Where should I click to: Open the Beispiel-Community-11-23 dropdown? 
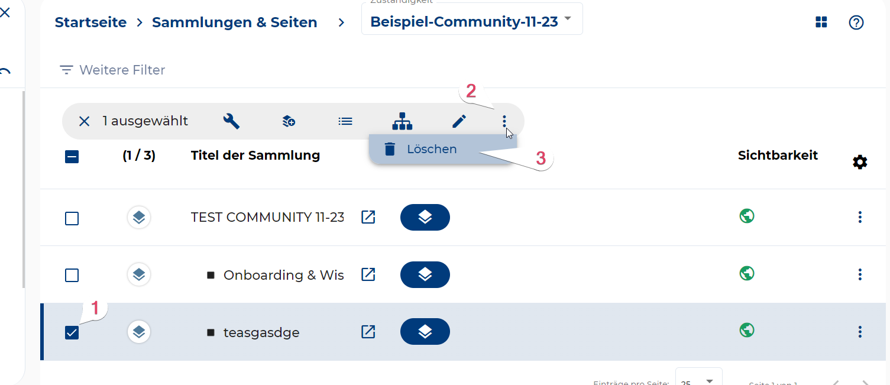471,21
